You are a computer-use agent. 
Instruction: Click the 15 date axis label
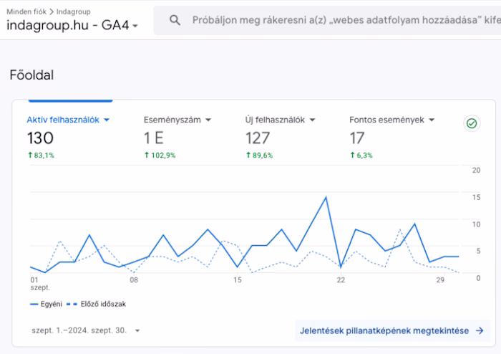click(238, 280)
